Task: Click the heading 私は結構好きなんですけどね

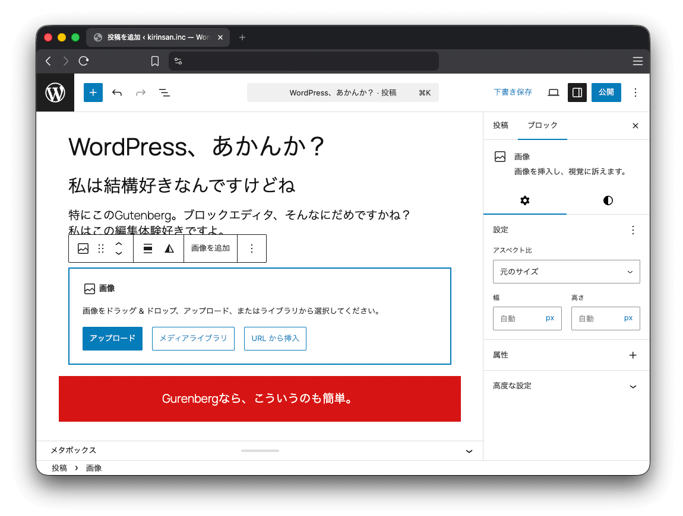Action: click(182, 185)
